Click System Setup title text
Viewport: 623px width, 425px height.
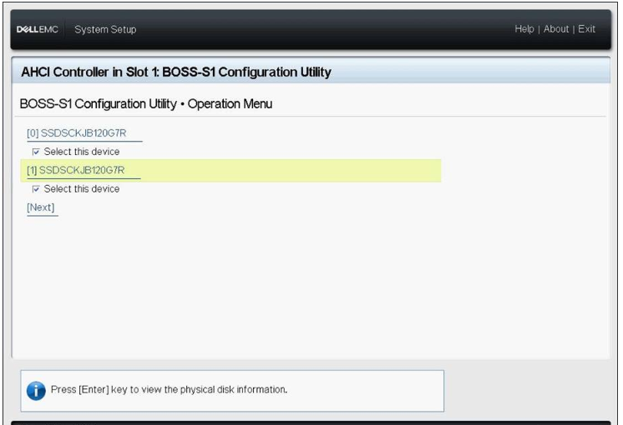pos(105,29)
